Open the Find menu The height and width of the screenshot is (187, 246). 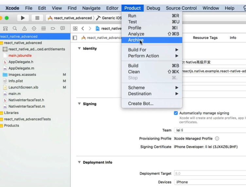point(72,8)
